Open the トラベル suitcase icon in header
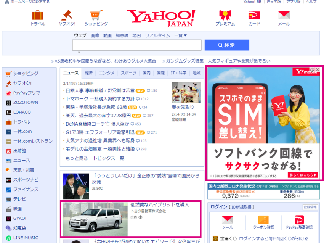The height and width of the screenshot is (243, 324). click(38, 15)
